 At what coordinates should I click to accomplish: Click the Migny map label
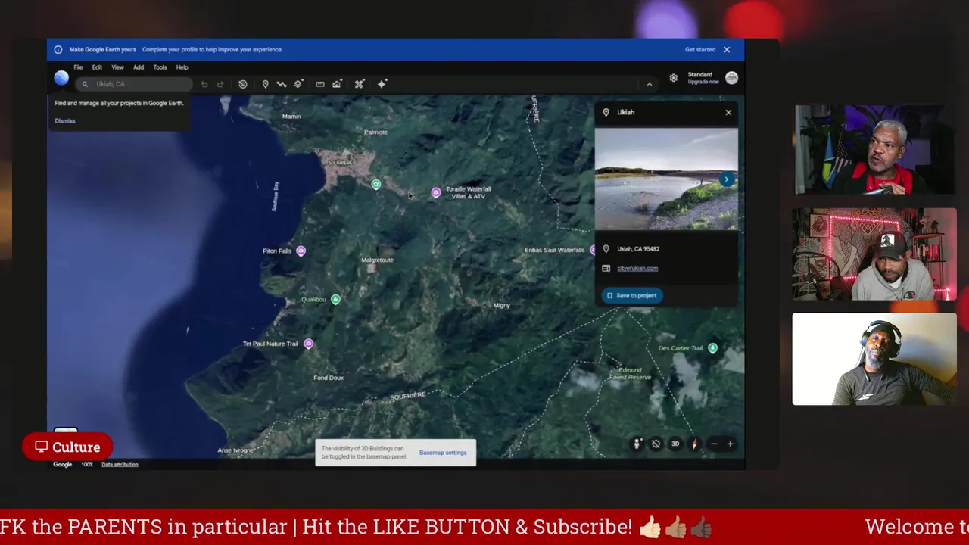click(x=501, y=306)
